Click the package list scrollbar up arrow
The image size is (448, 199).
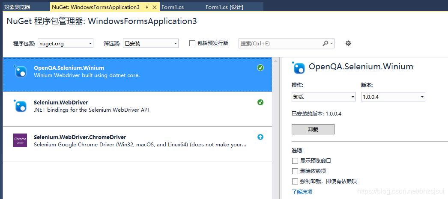pos(276,61)
